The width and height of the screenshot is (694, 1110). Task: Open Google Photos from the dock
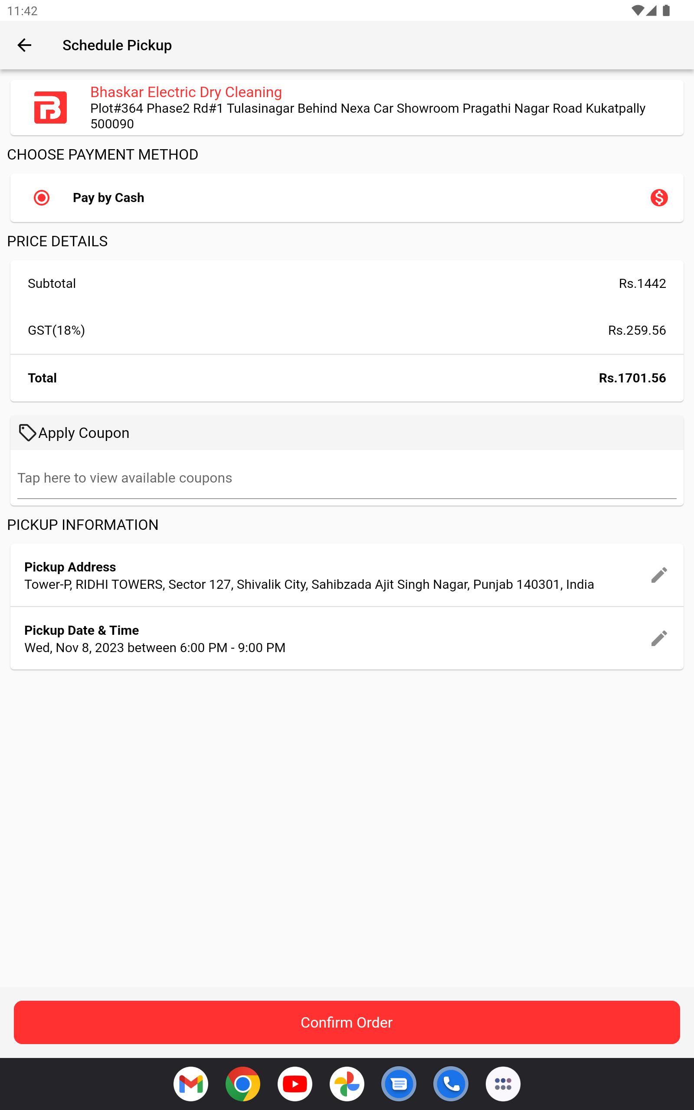coord(347,1084)
